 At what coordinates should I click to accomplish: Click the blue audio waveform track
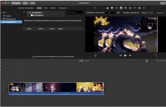(x=56, y=93)
